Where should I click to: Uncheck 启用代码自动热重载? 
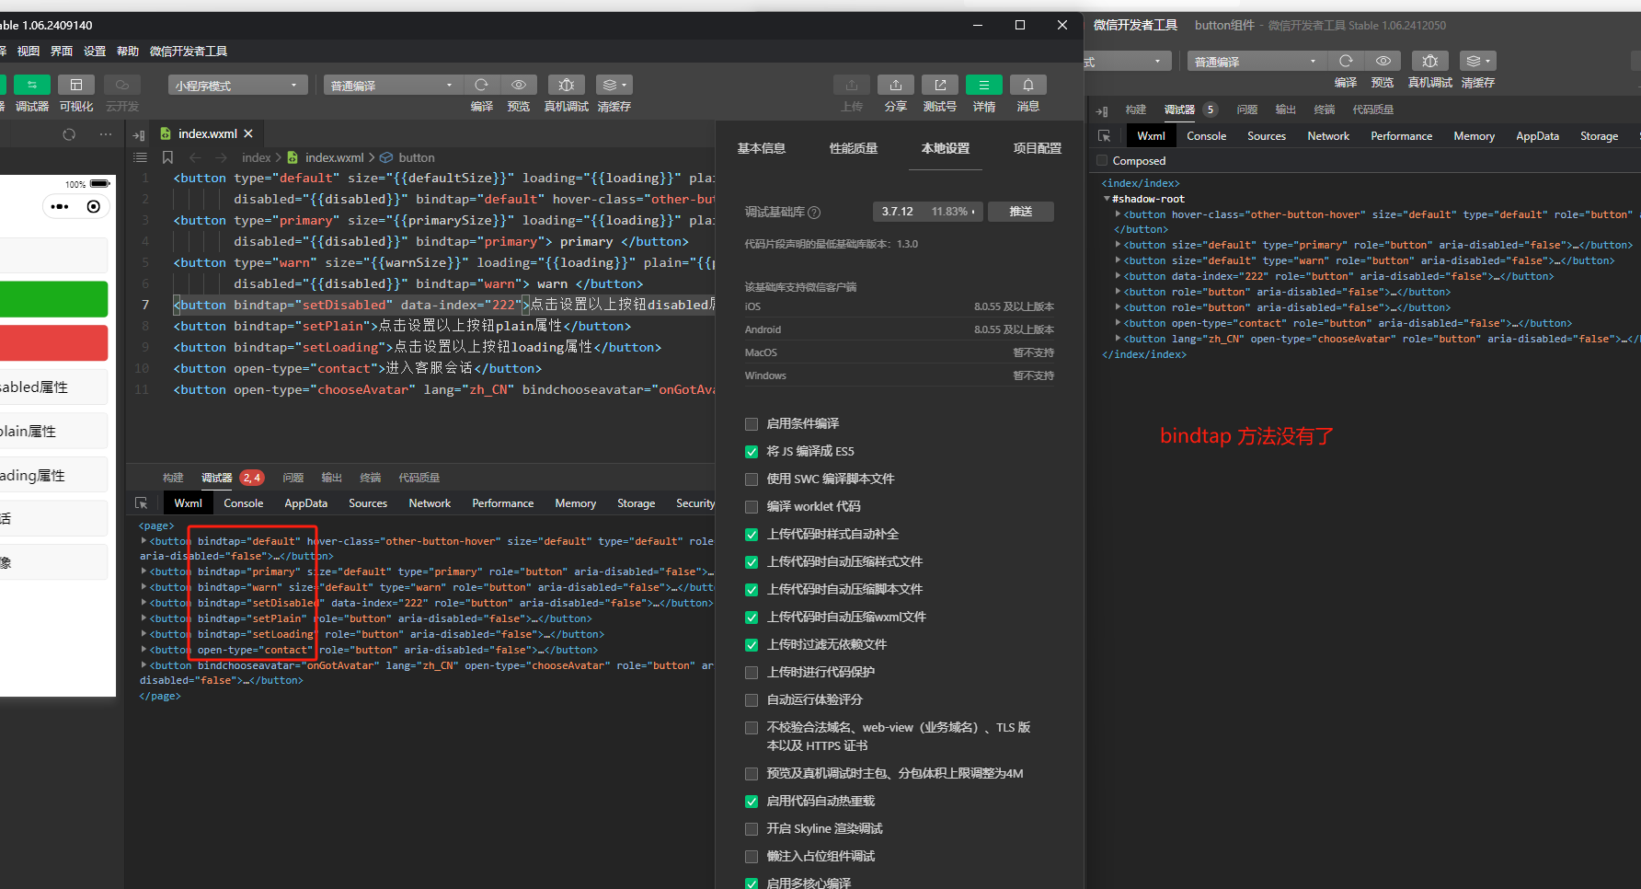(x=752, y=802)
